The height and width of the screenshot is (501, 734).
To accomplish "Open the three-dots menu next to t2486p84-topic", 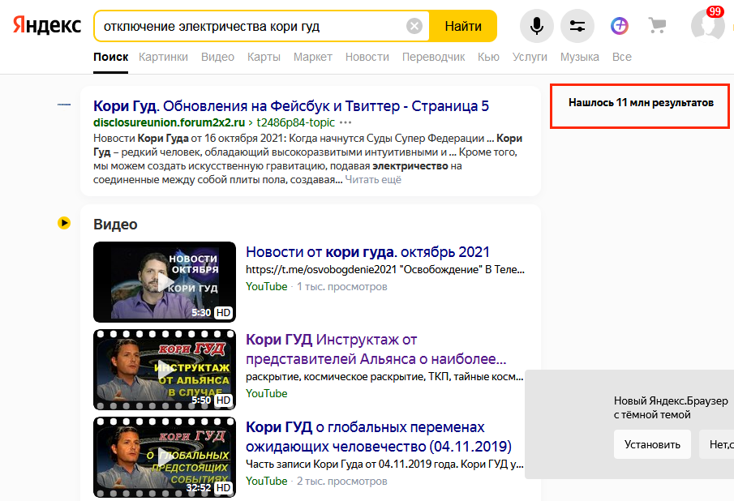I will pos(346,122).
